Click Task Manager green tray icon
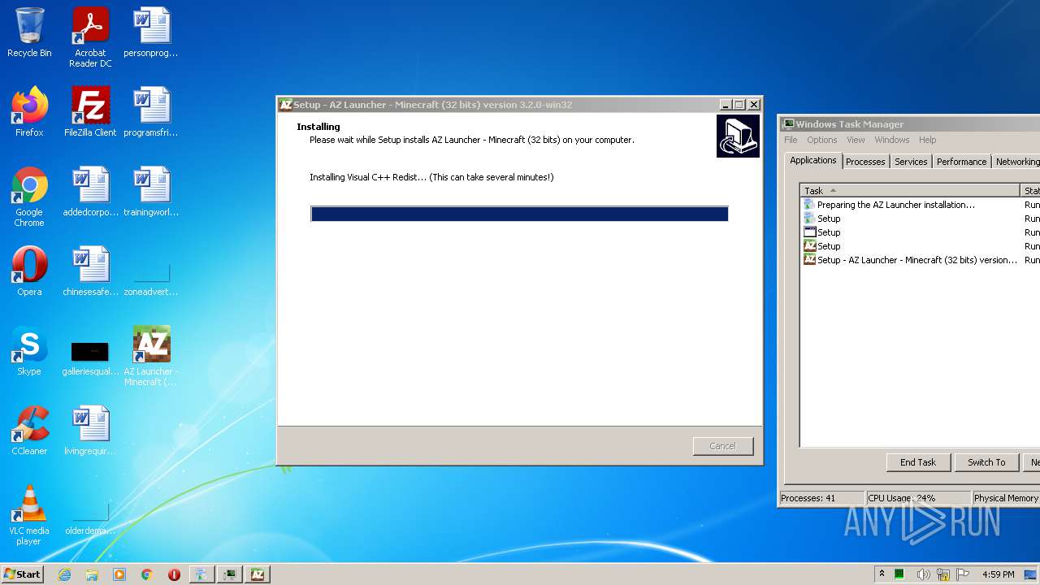The width and height of the screenshot is (1040, 585). pos(899,574)
